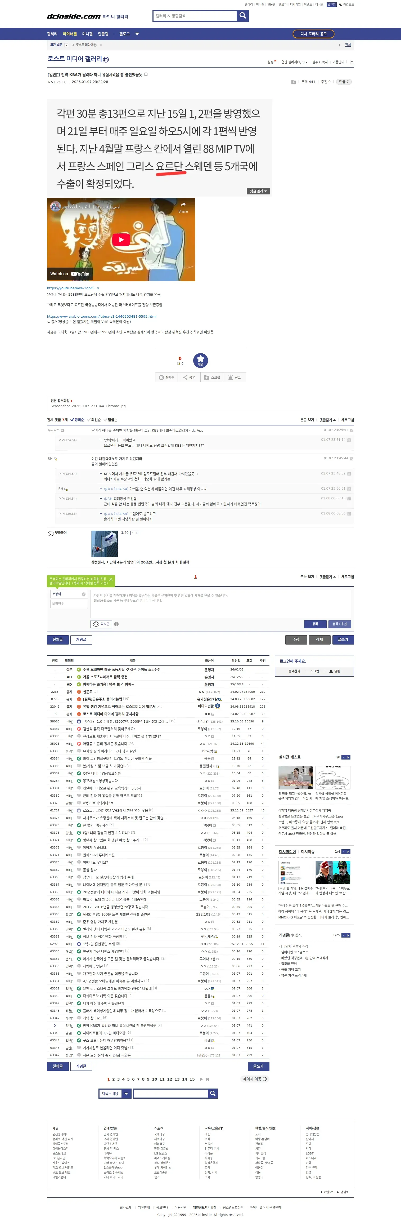Click the folder icon beside 조회 441
This screenshot has height=1230, width=401.
point(293,82)
